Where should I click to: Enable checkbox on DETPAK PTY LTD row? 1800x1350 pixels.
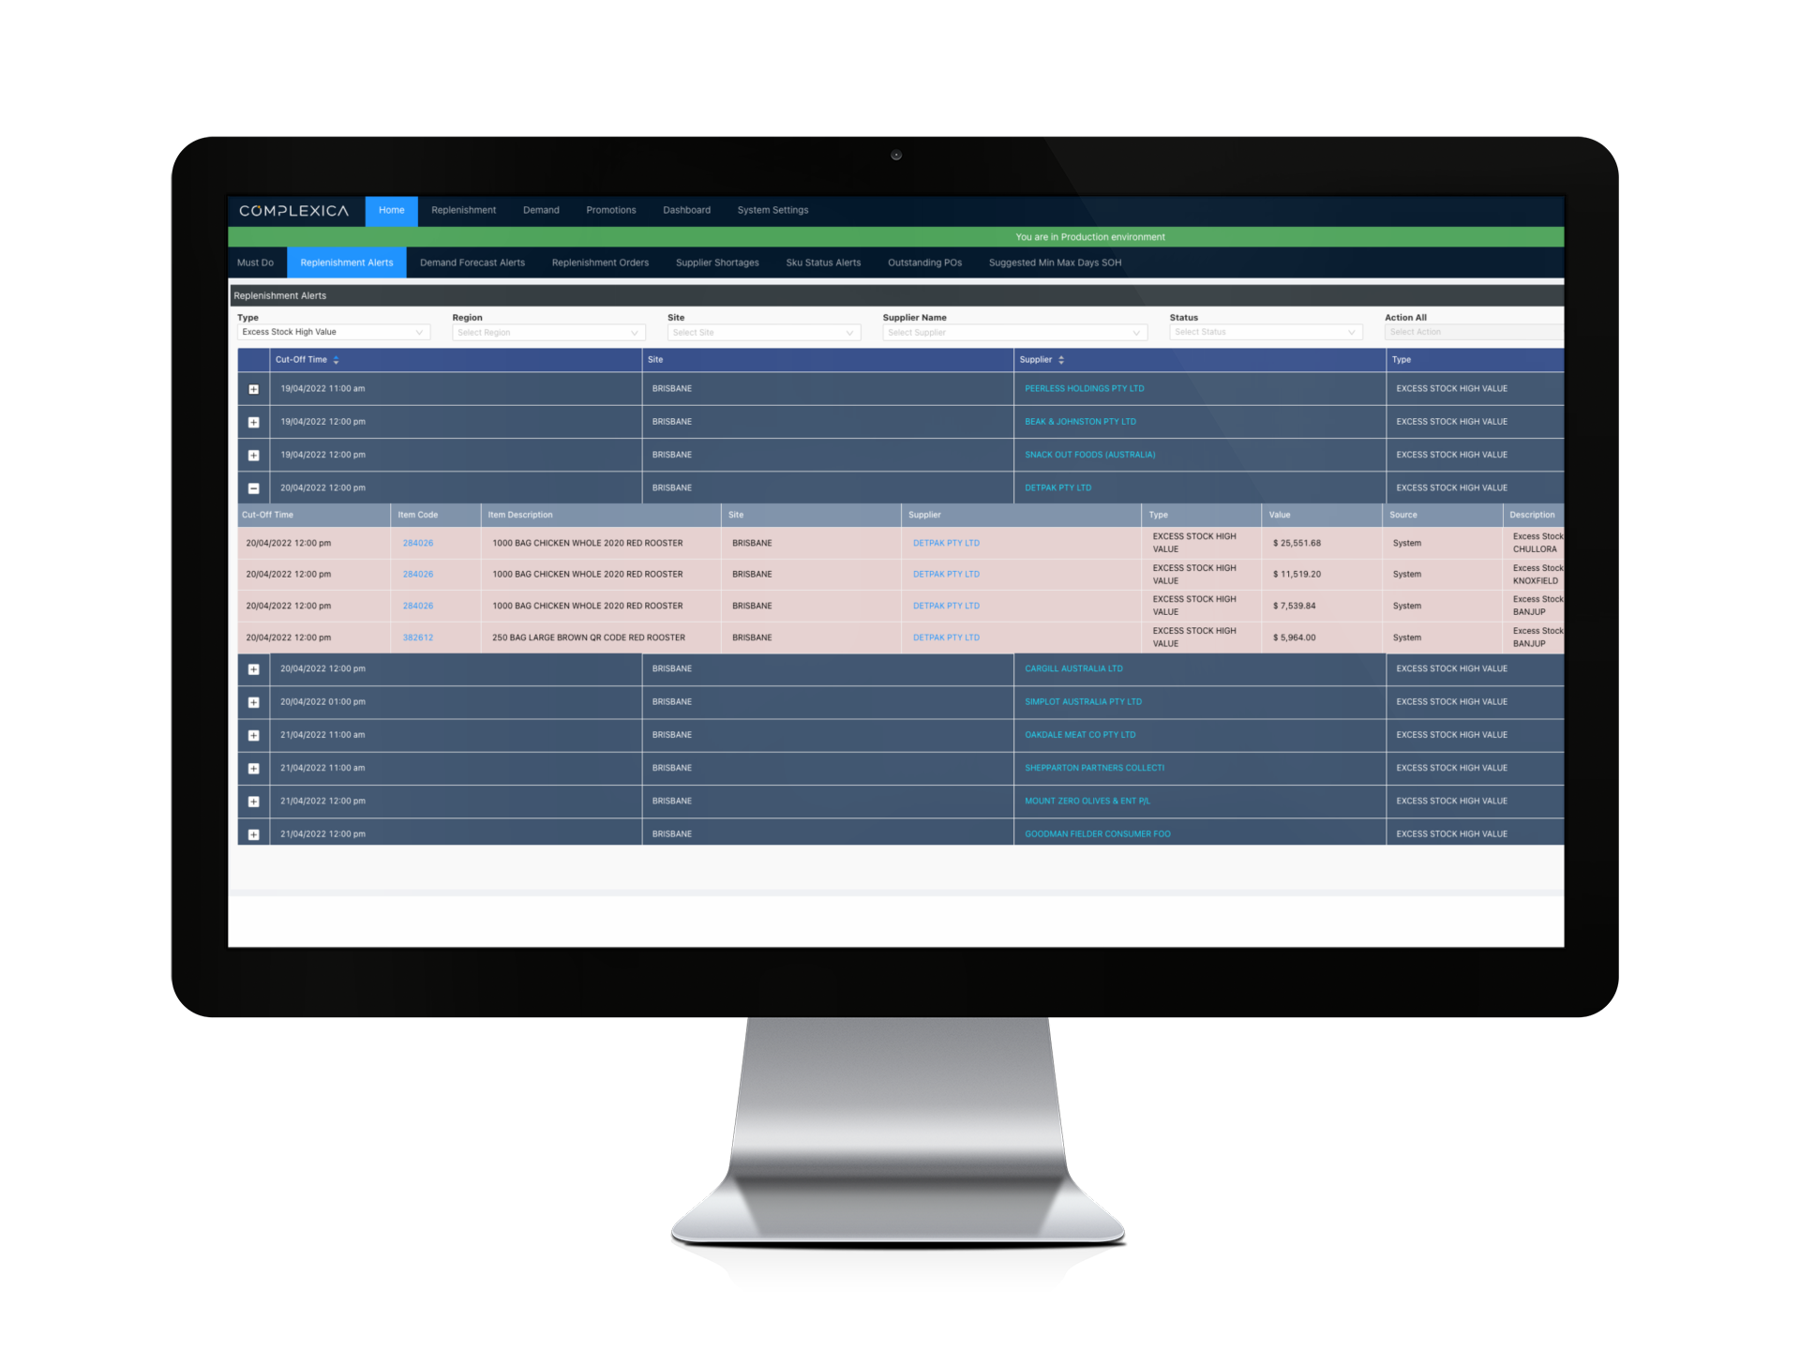tap(255, 487)
